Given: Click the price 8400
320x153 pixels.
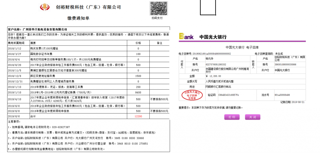Looking at the screenshot, I should [138, 92].
